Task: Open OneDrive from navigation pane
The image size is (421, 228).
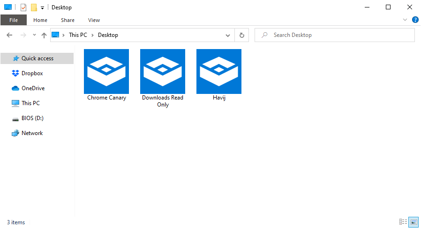Action: [x=33, y=88]
